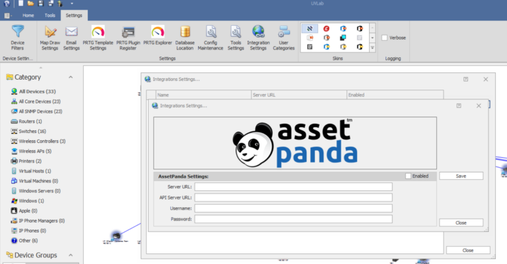Open Map Draw Settings
507x264 pixels.
coord(50,38)
